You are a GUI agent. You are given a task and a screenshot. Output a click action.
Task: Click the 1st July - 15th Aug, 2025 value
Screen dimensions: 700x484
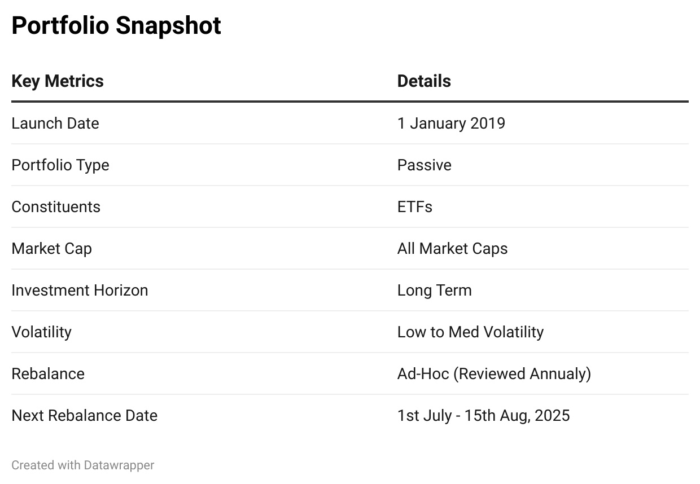coord(484,416)
